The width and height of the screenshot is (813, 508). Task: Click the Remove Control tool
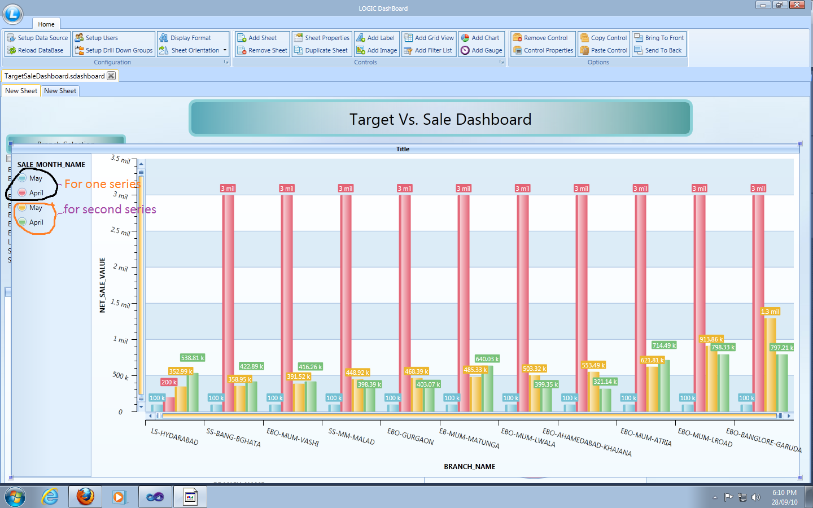click(x=540, y=38)
